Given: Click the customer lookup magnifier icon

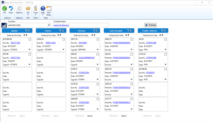Looking at the screenshot, I should [x=49, y=25].
